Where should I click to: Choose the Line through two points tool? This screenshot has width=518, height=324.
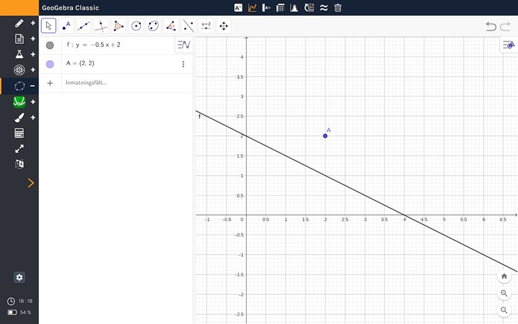click(84, 26)
